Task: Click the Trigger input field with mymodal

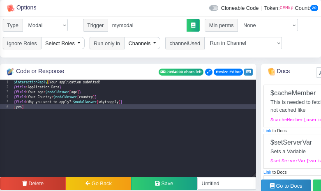Action: (x=147, y=25)
